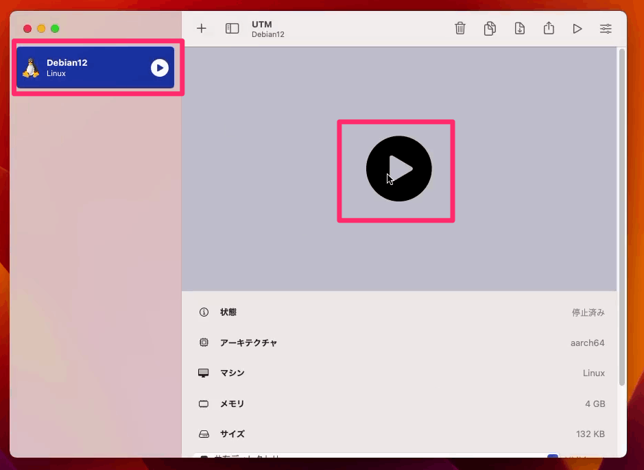The image size is (644, 470).
Task: Click the monitor icon next to マシン
Action: (203, 373)
